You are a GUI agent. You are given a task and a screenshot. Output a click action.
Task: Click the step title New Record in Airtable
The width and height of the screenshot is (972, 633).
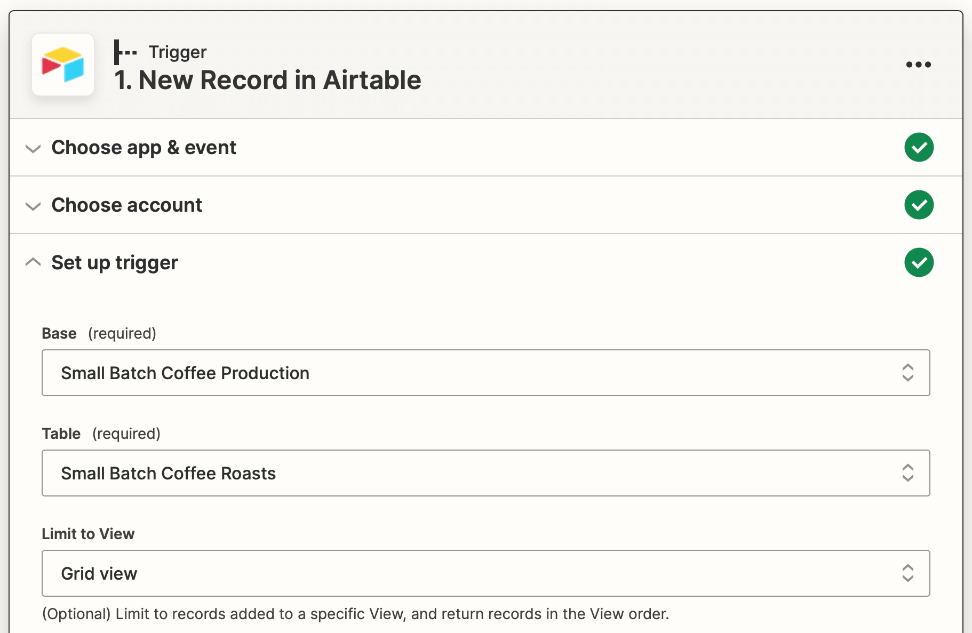coord(268,80)
